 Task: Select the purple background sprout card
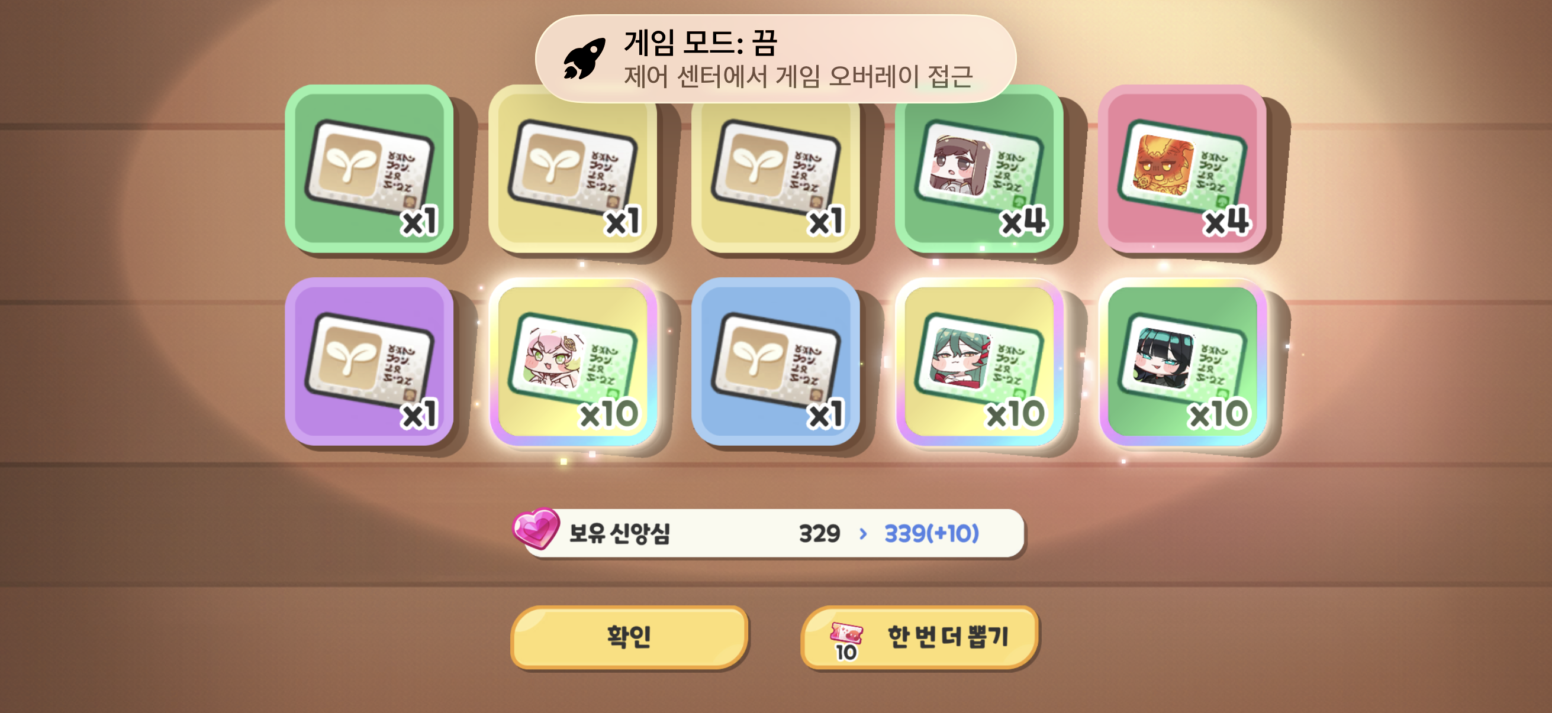pyautogui.click(x=369, y=361)
